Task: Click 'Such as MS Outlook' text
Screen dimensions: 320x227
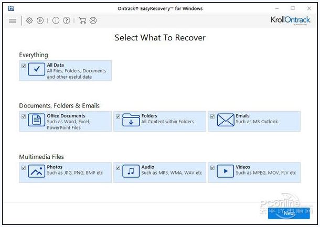Action: pyautogui.click(x=257, y=122)
